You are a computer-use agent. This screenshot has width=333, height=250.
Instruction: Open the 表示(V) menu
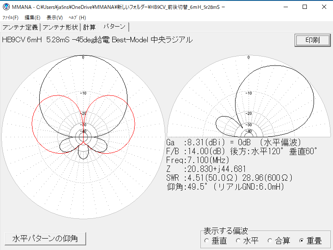54,18
